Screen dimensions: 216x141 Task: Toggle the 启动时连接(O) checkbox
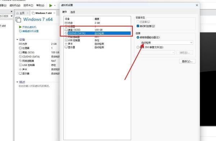point(138,26)
